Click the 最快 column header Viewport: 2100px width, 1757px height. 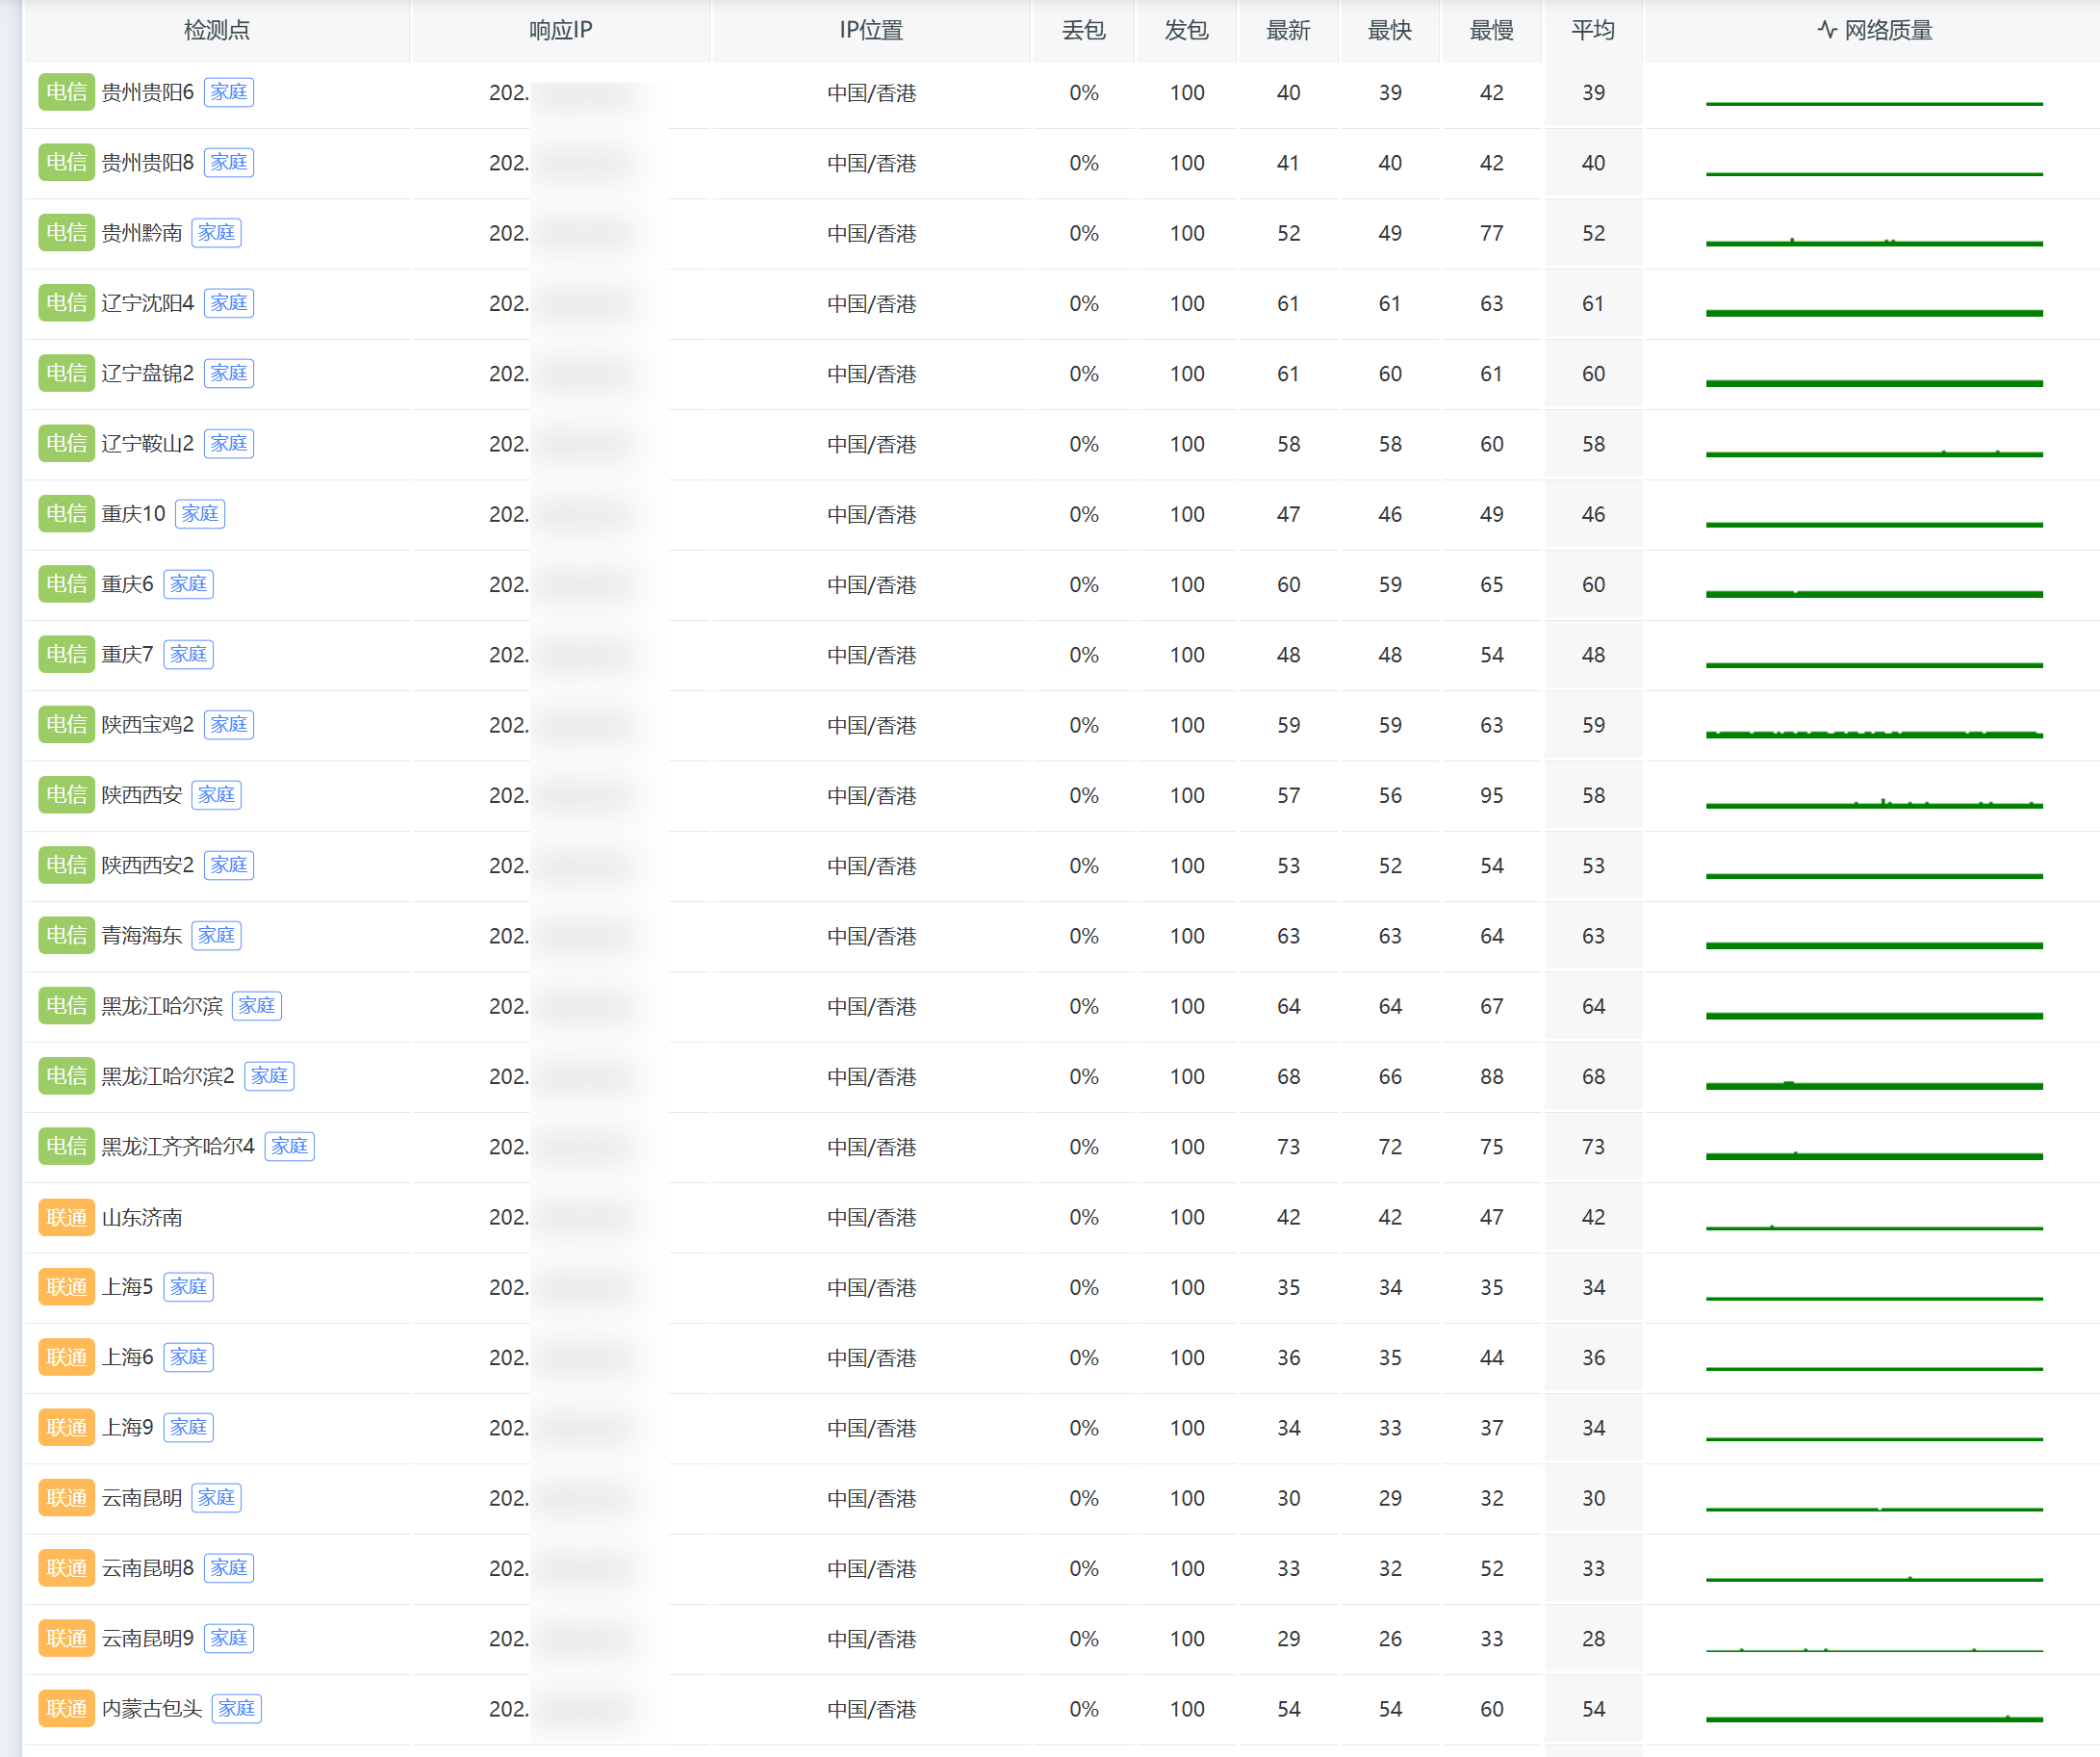1390,30
